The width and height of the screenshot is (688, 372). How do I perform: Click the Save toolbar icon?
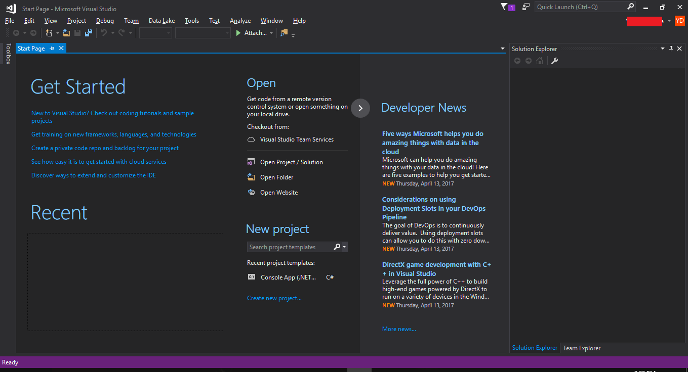click(77, 33)
